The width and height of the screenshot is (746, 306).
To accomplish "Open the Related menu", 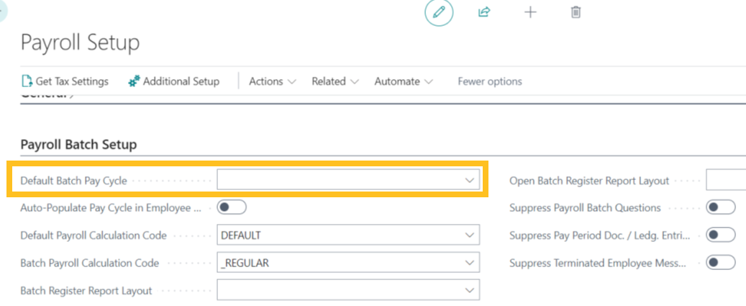I will [x=335, y=81].
